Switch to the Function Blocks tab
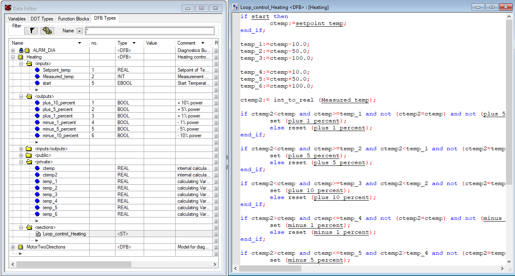 73,19
